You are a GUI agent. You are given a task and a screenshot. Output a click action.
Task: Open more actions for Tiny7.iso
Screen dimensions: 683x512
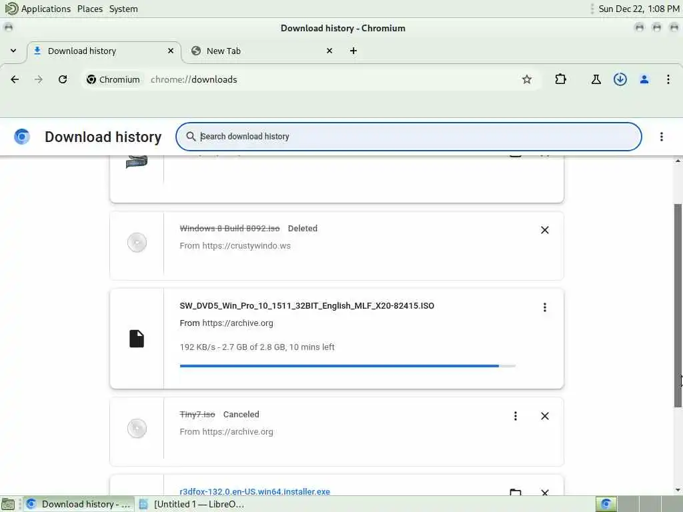click(x=516, y=416)
